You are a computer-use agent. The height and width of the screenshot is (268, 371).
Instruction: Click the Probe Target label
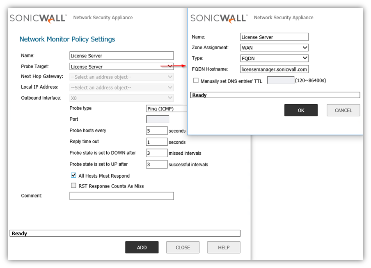[x=35, y=66]
